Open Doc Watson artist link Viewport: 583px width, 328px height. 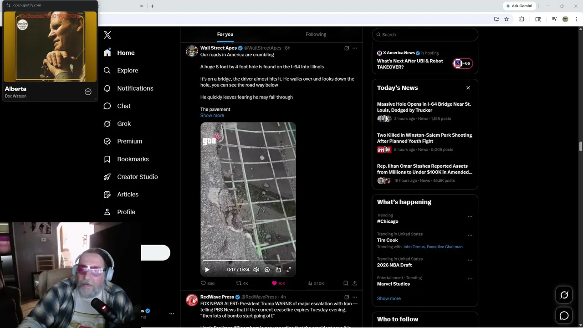click(x=15, y=96)
